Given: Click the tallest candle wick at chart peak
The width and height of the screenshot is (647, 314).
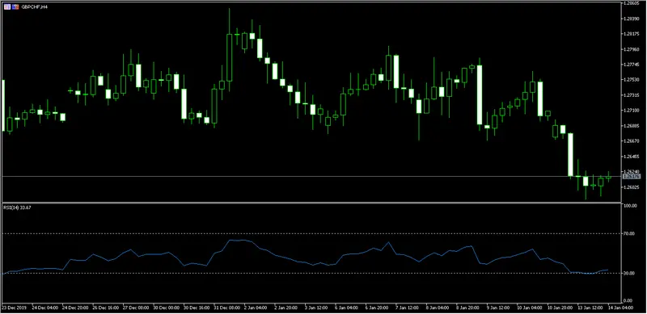Looking at the screenshot, I should (x=230, y=21).
